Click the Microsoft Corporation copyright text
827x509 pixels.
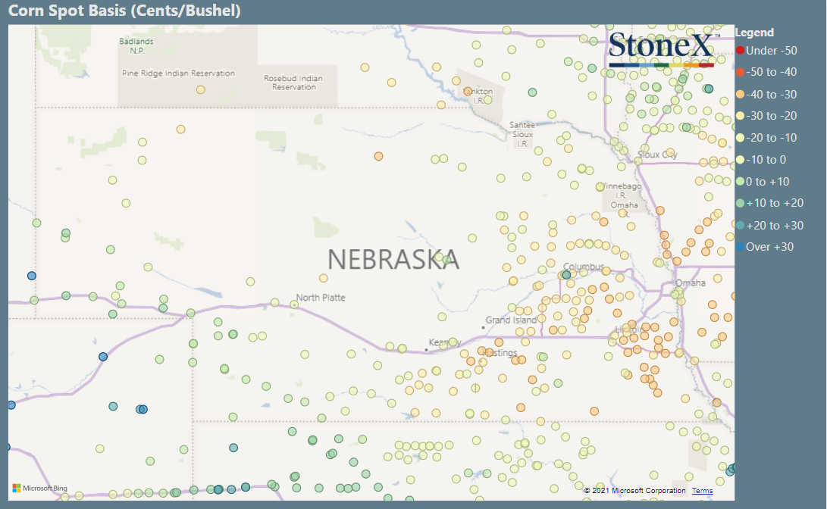635,491
